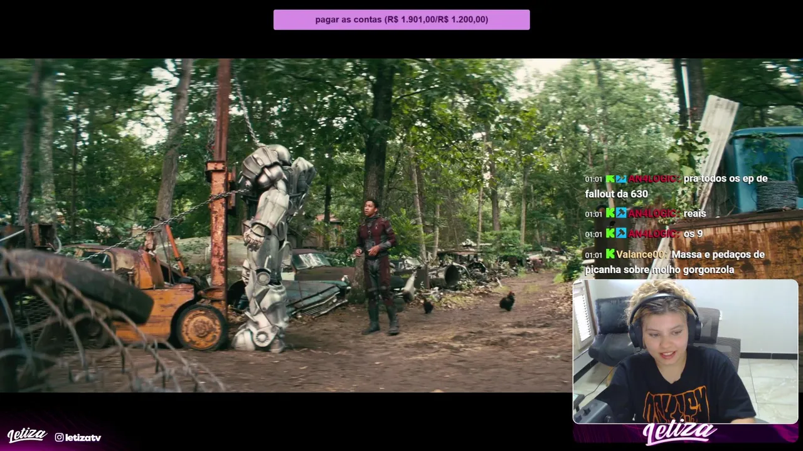Click the streamer webcam feed
Screen dimensions: 803x451
click(x=685, y=351)
